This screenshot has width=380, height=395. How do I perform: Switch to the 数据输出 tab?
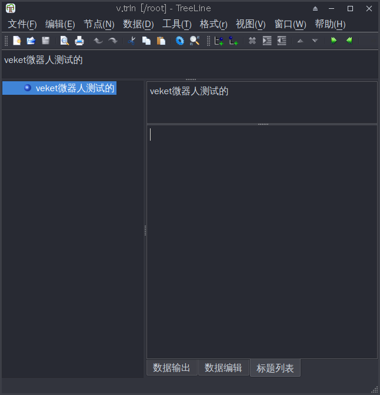172,368
